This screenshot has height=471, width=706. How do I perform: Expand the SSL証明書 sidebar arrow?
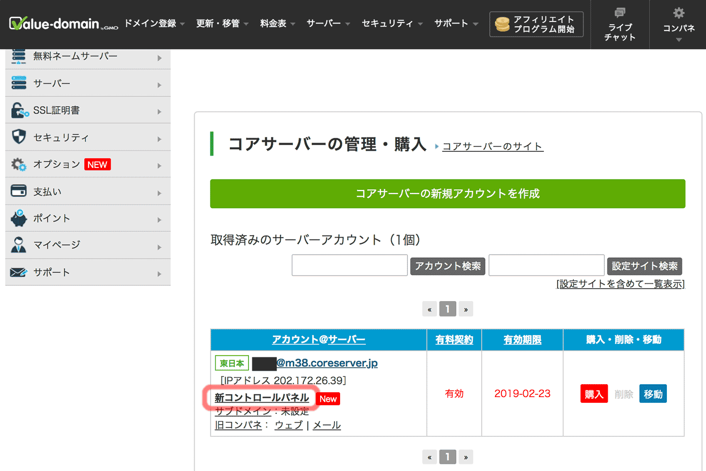pyautogui.click(x=159, y=112)
